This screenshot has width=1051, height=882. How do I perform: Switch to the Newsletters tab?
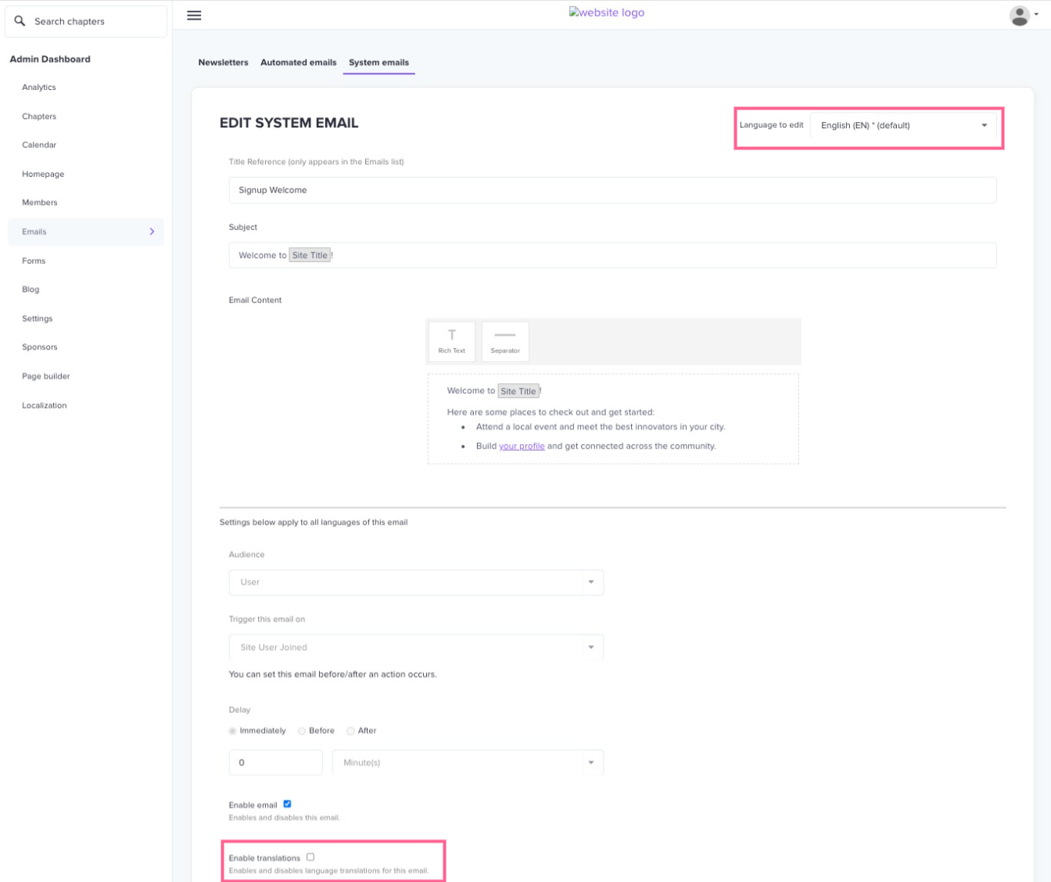coord(223,63)
